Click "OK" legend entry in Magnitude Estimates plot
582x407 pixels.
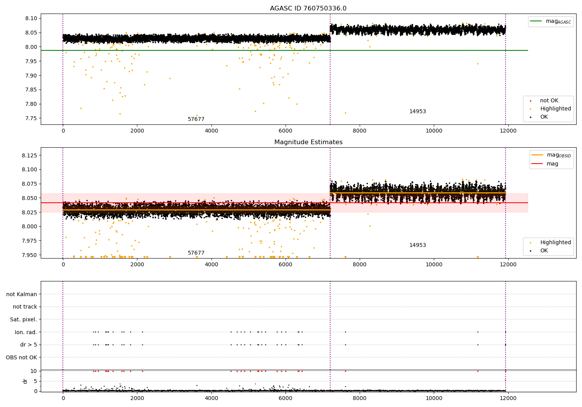(x=544, y=251)
